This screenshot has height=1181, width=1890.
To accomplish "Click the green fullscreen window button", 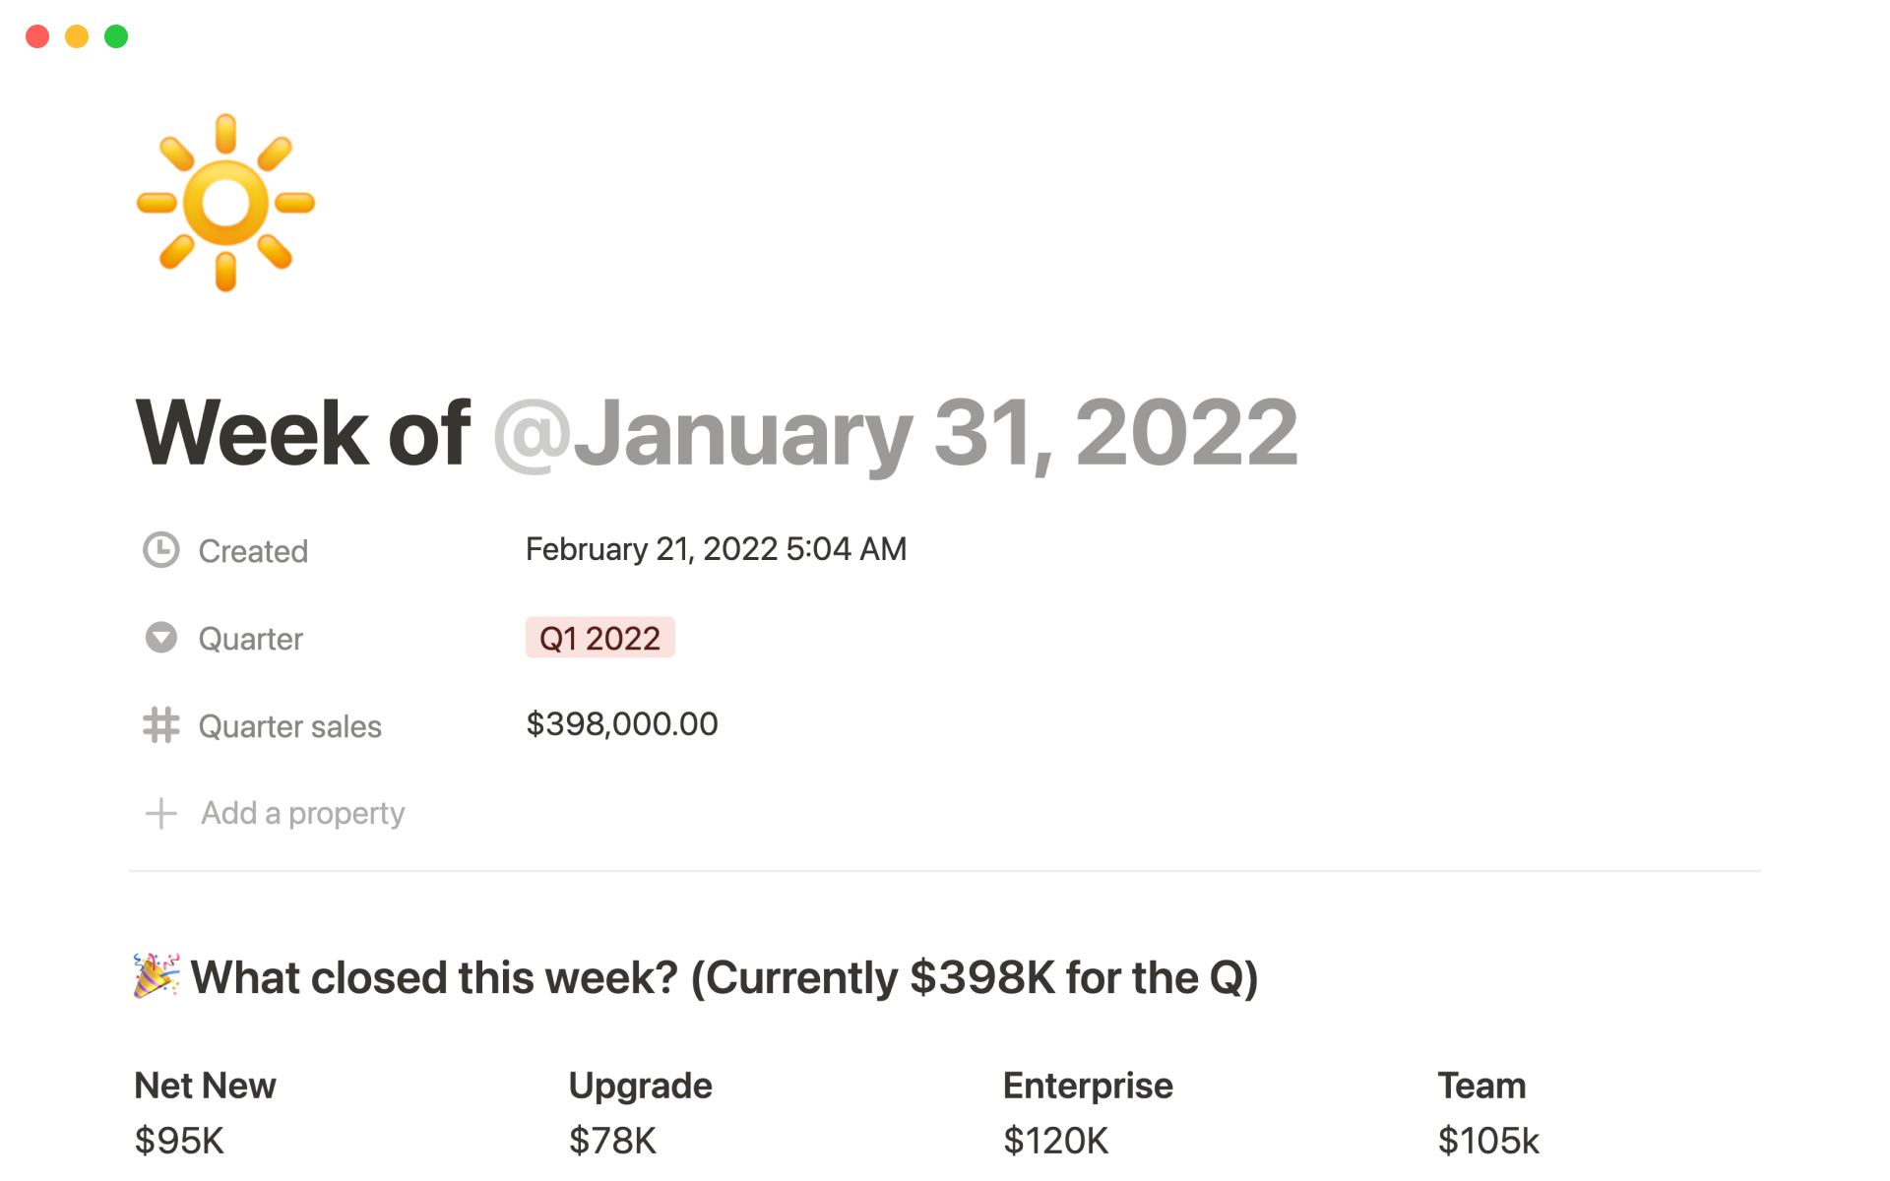I will tap(116, 36).
